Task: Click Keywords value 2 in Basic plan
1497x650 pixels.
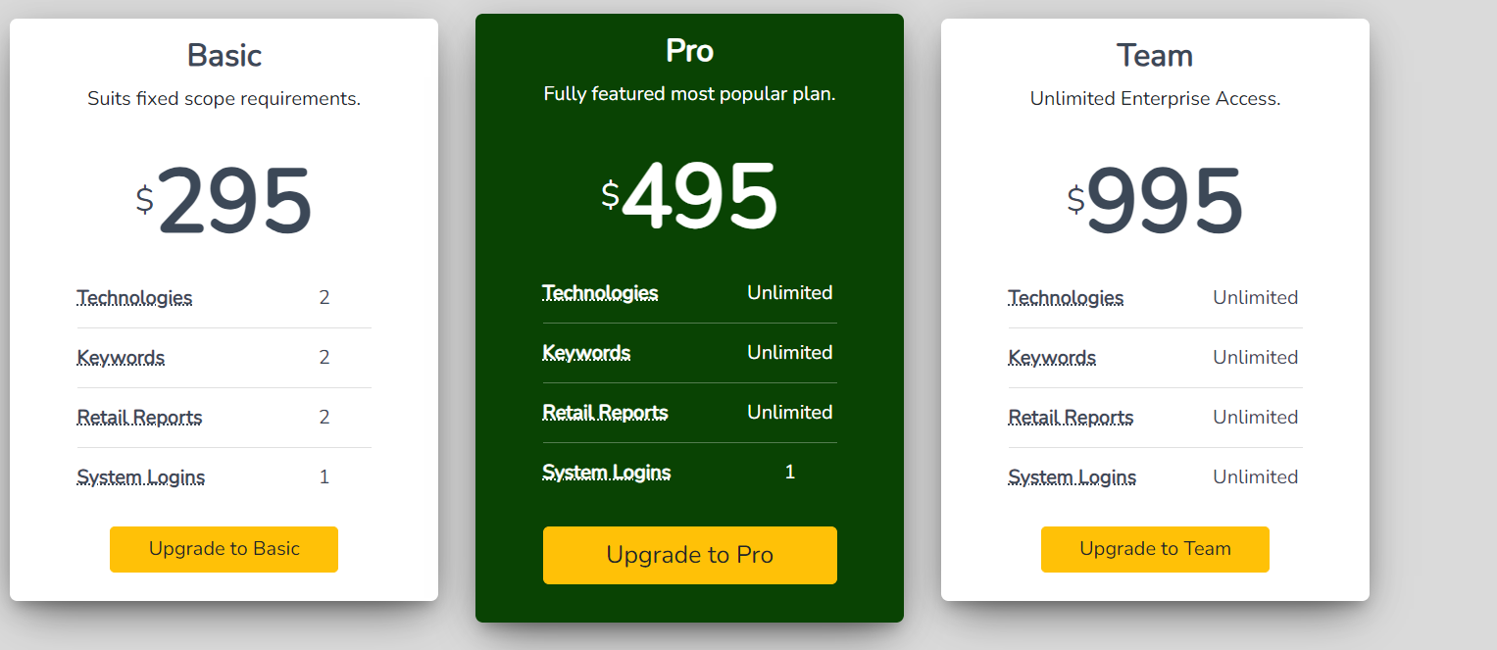Action: (x=324, y=358)
